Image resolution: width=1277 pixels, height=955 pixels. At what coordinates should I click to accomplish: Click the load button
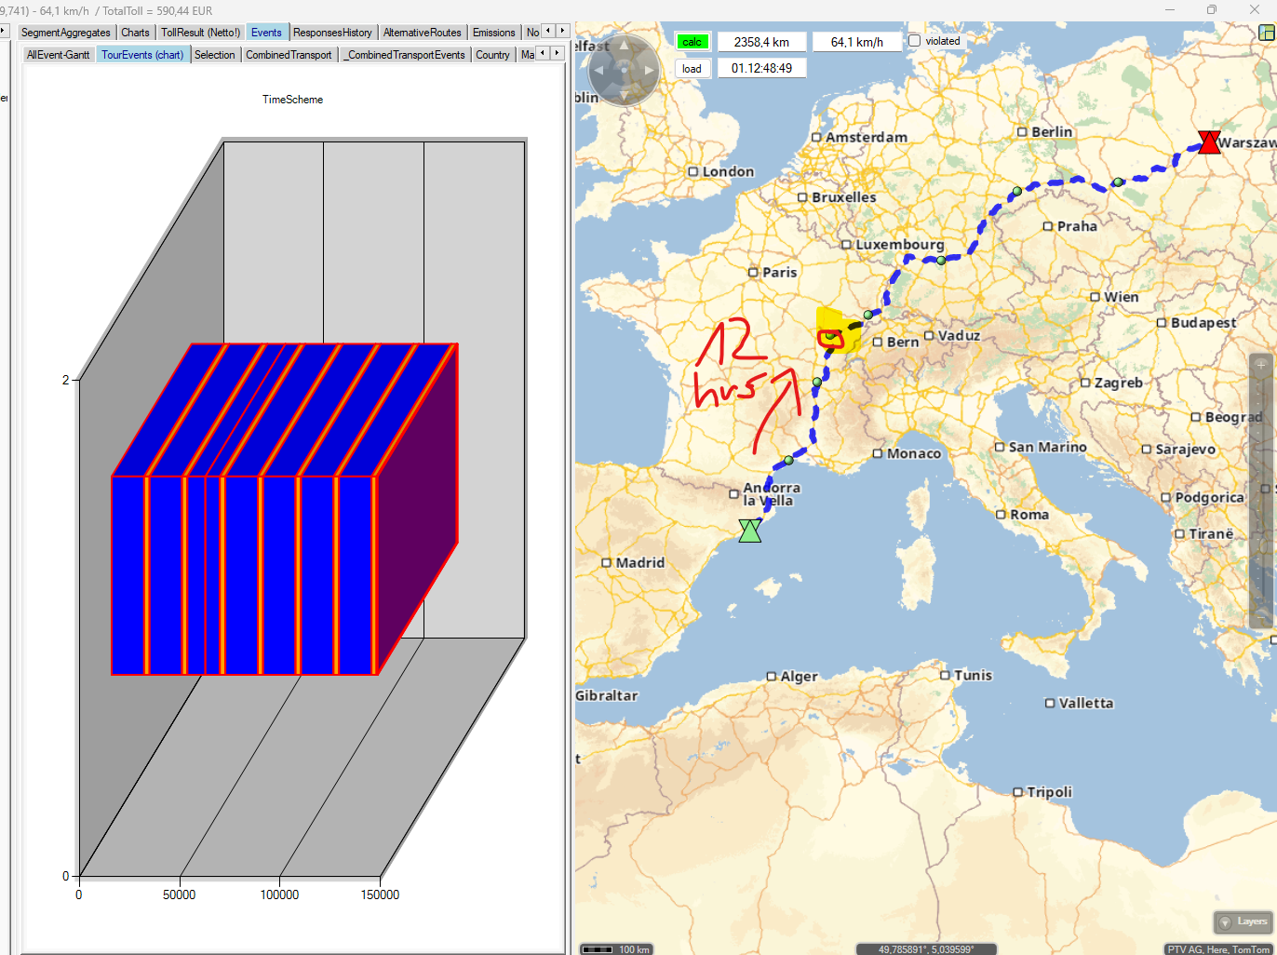tap(692, 69)
